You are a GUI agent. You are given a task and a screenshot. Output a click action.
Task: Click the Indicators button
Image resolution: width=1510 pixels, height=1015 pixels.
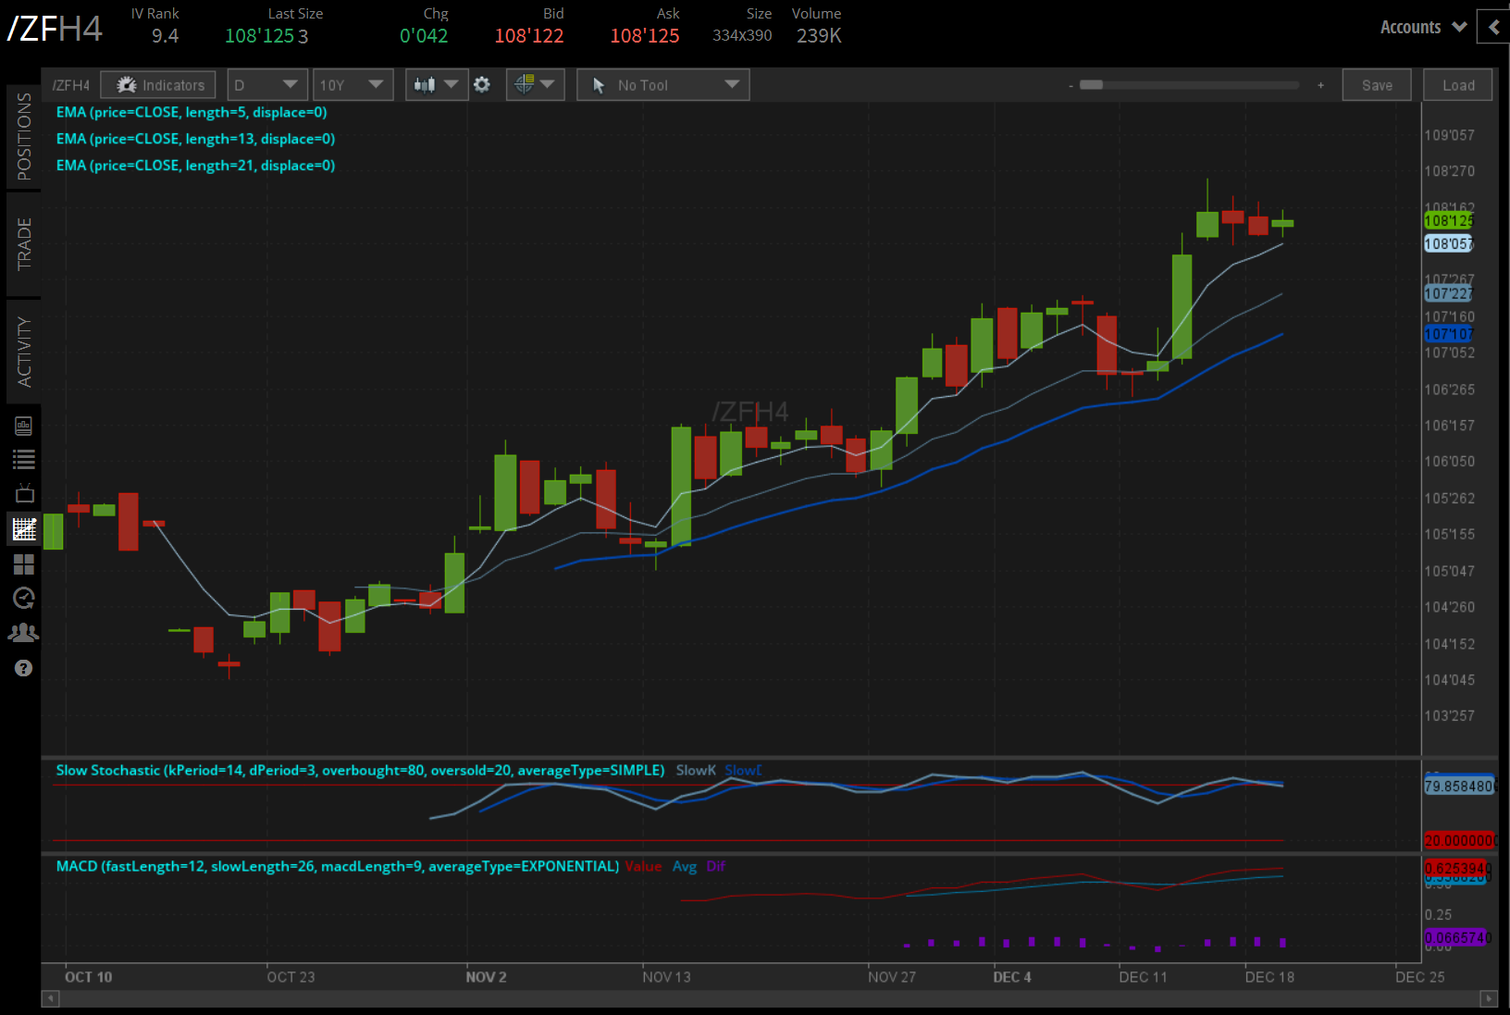click(x=158, y=85)
